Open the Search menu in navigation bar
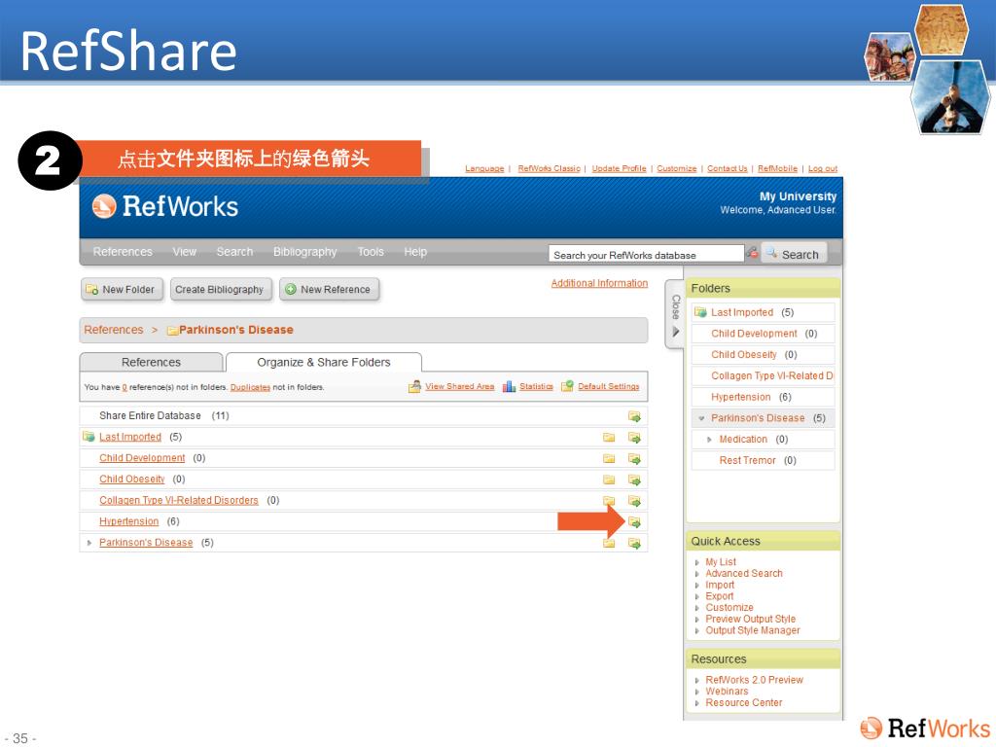 coord(234,252)
